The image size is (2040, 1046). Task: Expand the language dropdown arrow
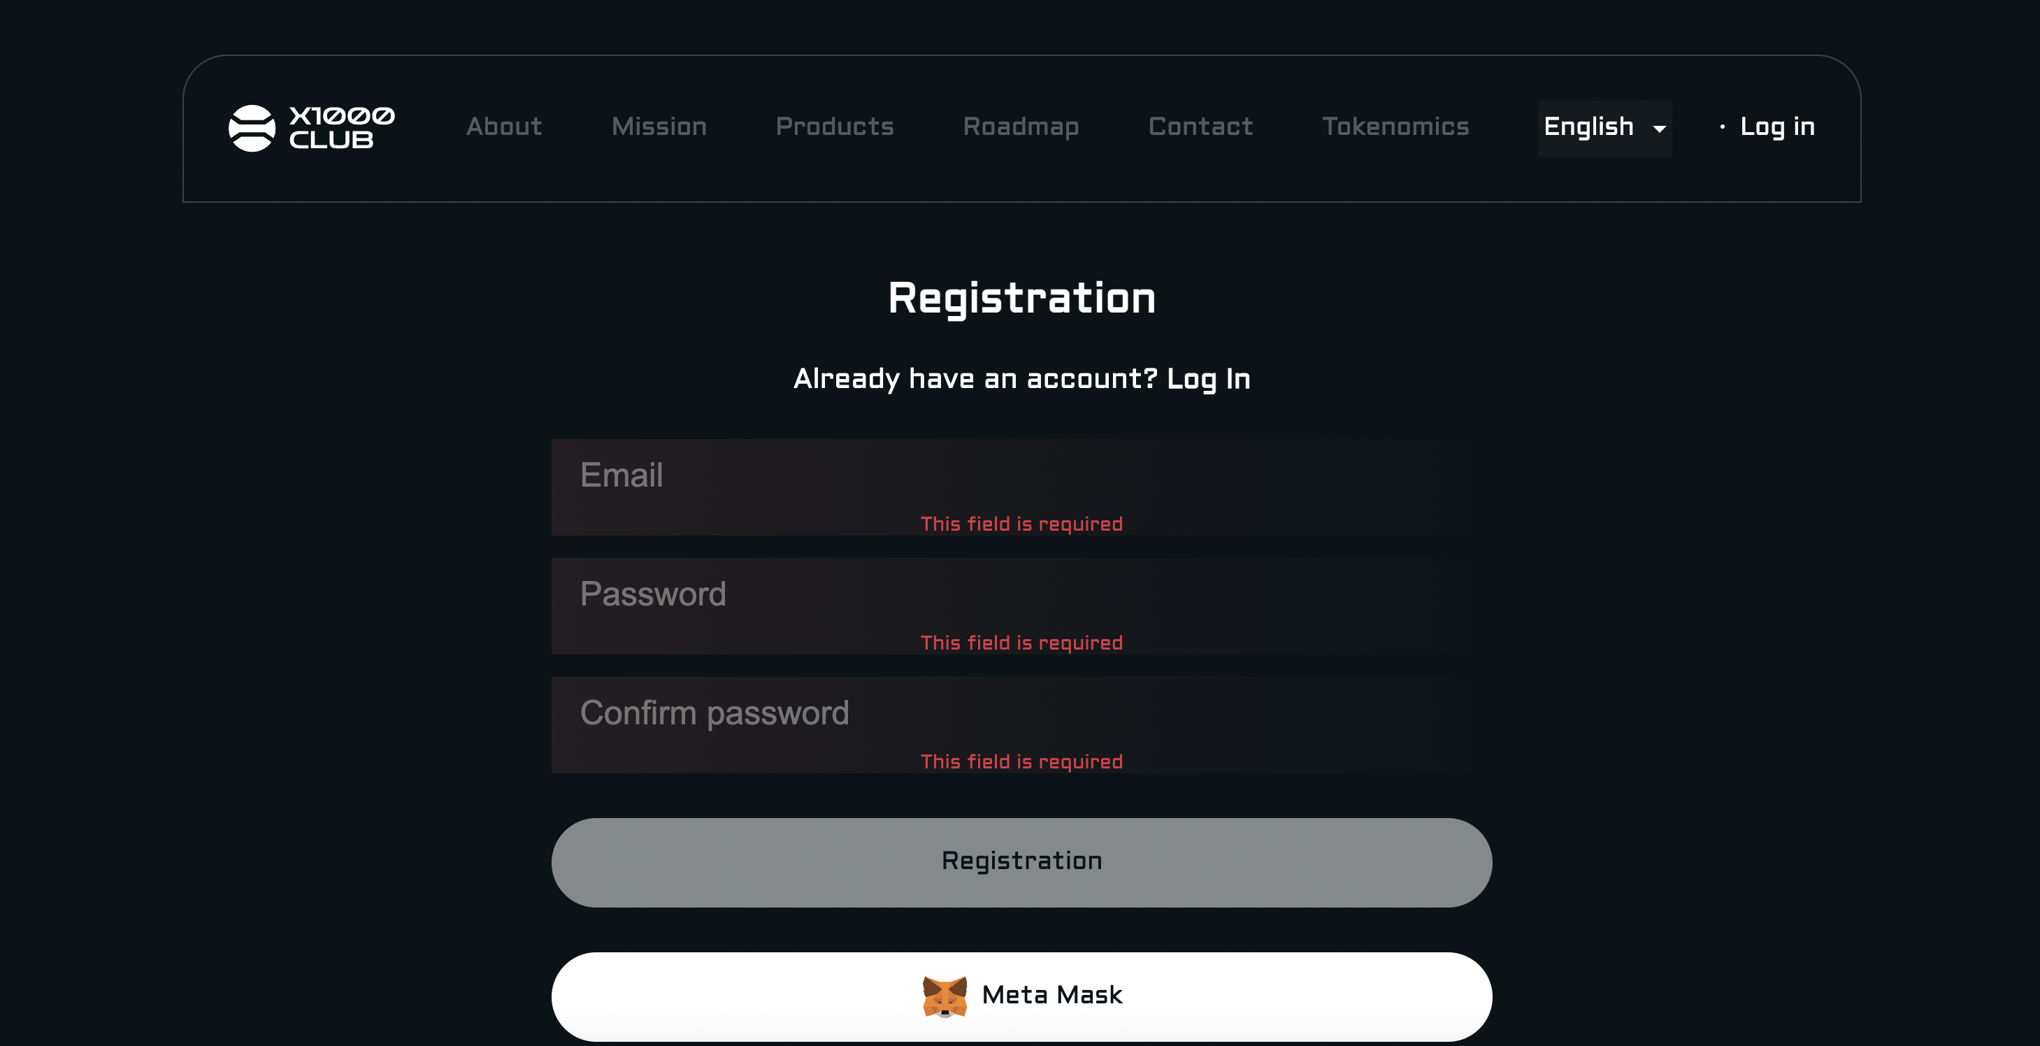tap(1660, 129)
